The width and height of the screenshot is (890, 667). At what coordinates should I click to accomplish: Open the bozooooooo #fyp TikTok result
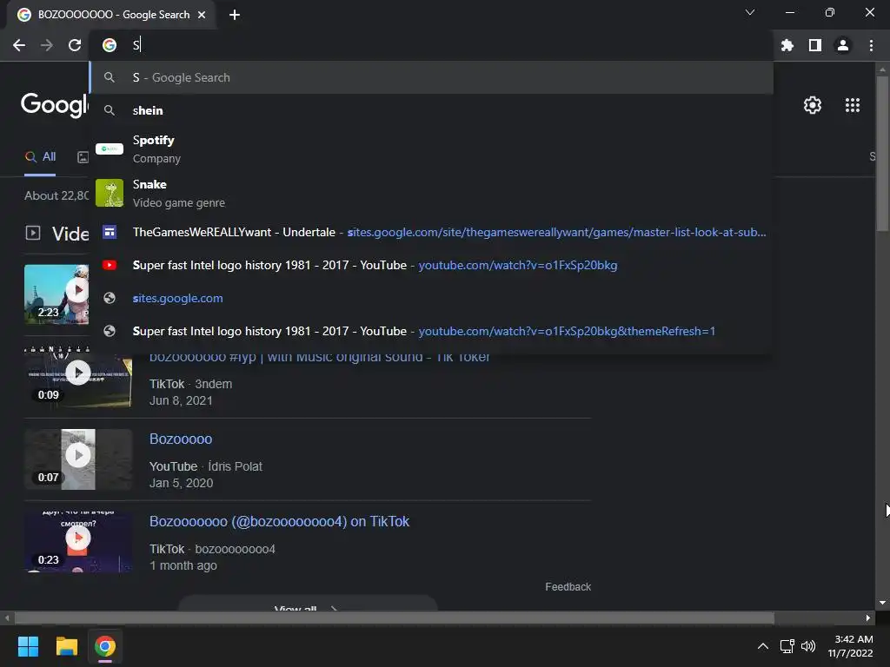coord(319,357)
